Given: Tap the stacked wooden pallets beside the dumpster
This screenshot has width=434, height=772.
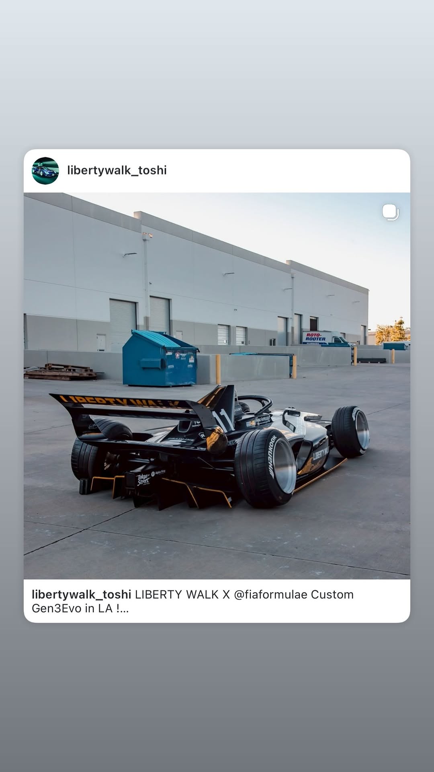Looking at the screenshot, I should tap(60, 372).
